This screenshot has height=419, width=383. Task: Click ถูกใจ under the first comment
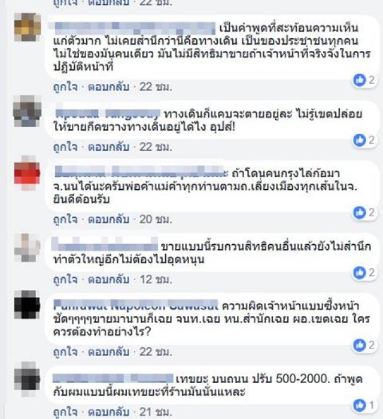coord(65,87)
